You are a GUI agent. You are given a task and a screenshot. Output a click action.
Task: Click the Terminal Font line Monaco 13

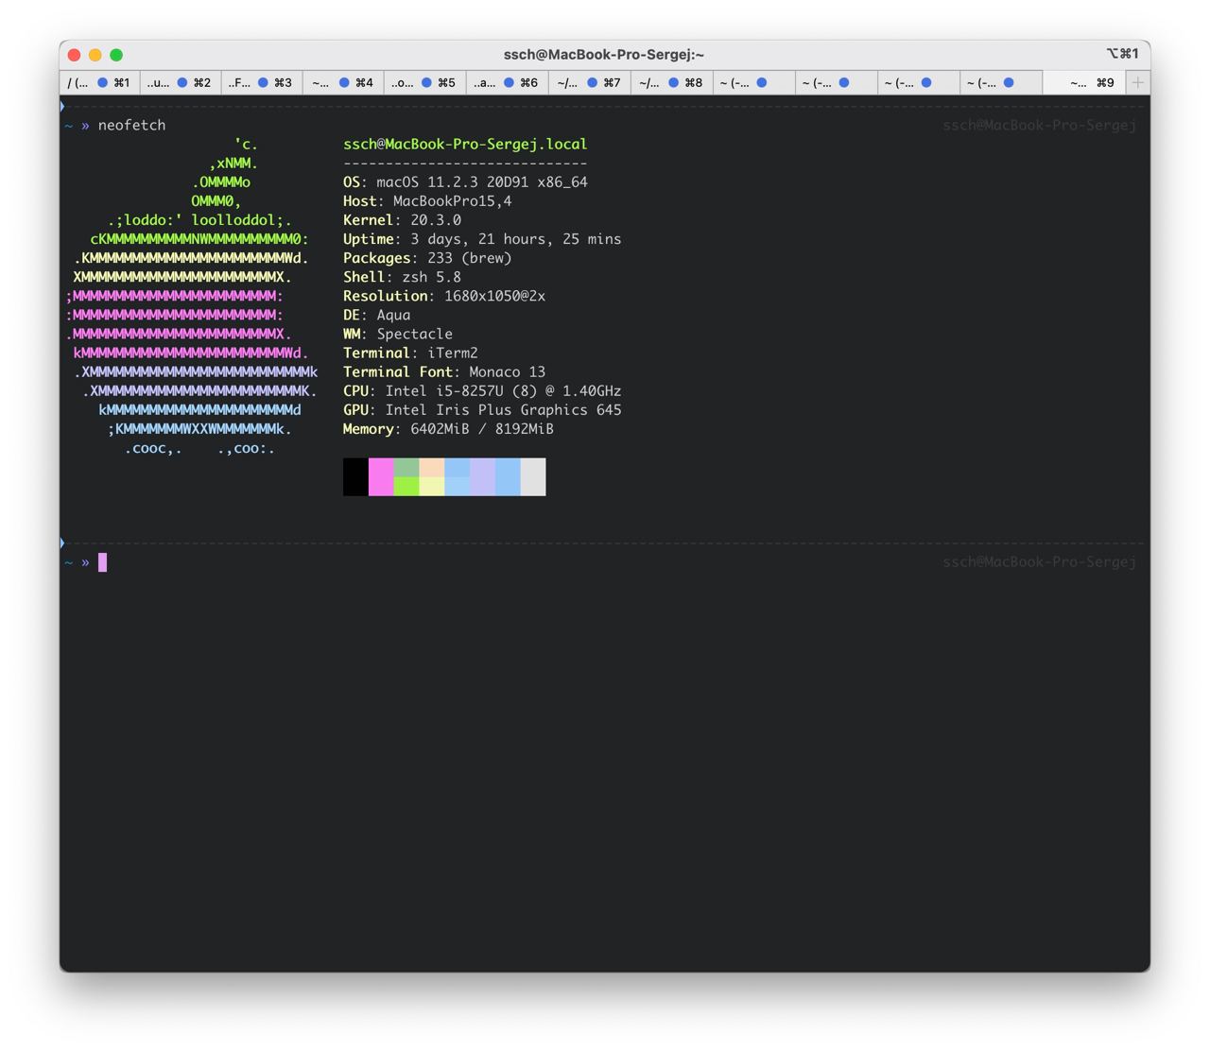click(x=444, y=371)
